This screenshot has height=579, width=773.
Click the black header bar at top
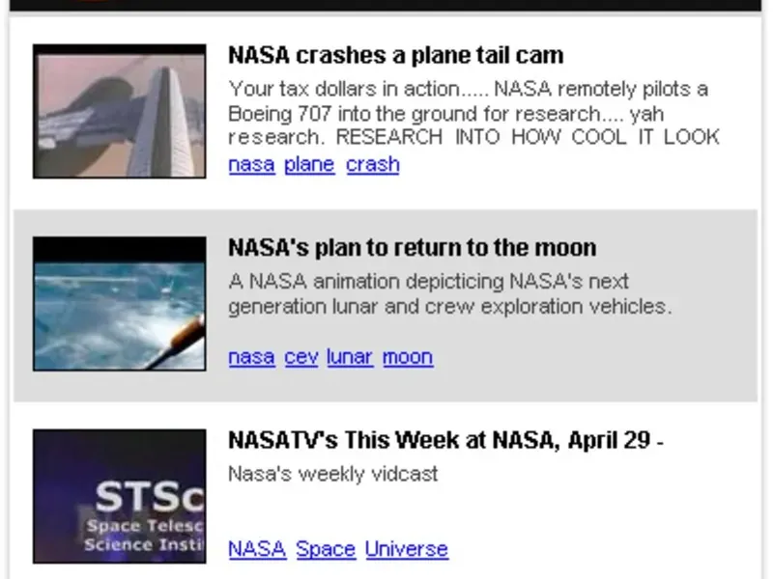click(386, 5)
